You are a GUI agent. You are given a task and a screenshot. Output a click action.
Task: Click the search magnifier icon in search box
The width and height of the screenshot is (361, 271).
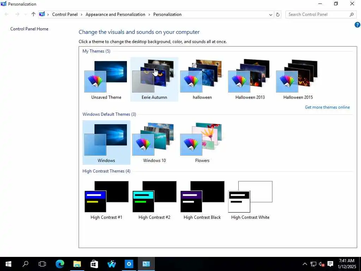click(351, 14)
